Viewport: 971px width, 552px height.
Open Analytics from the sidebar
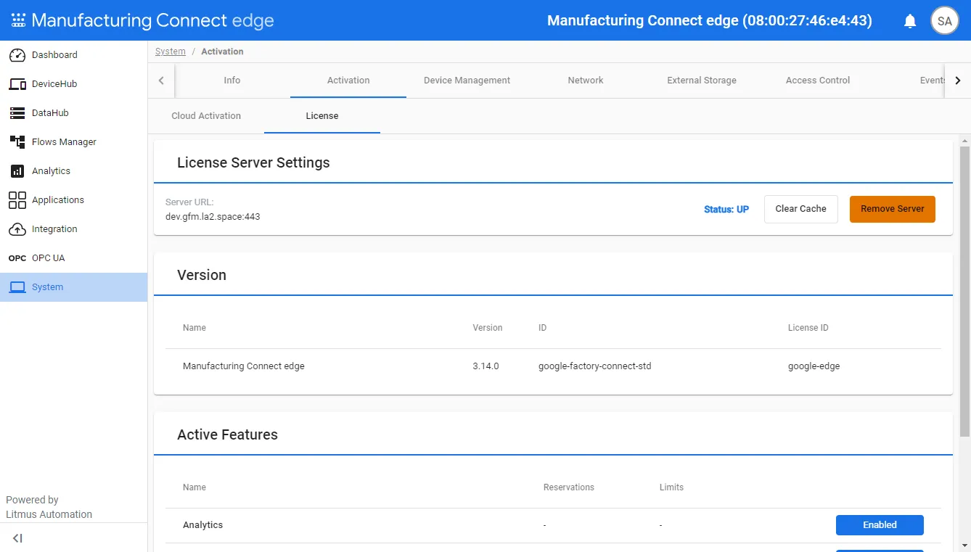tap(74, 171)
